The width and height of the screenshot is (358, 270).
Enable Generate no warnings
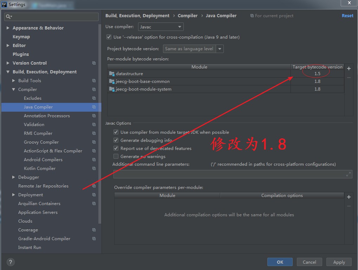[116, 156]
